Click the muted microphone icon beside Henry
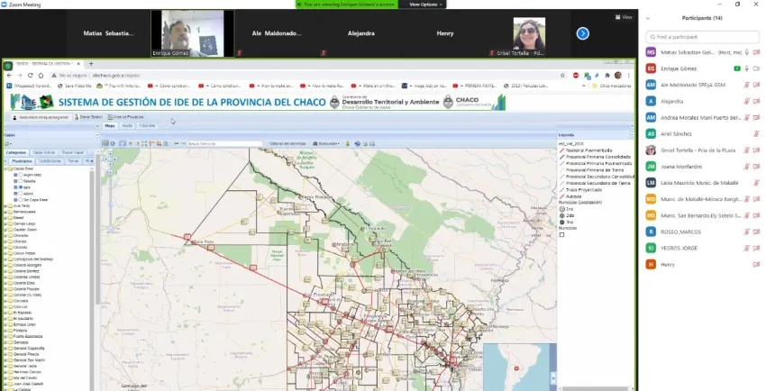The image size is (766, 391). coord(755,264)
